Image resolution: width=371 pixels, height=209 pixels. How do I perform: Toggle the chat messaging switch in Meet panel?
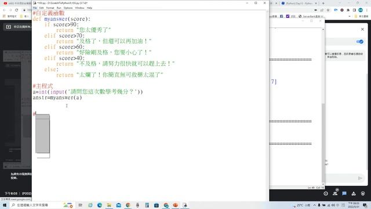[x=359, y=42]
